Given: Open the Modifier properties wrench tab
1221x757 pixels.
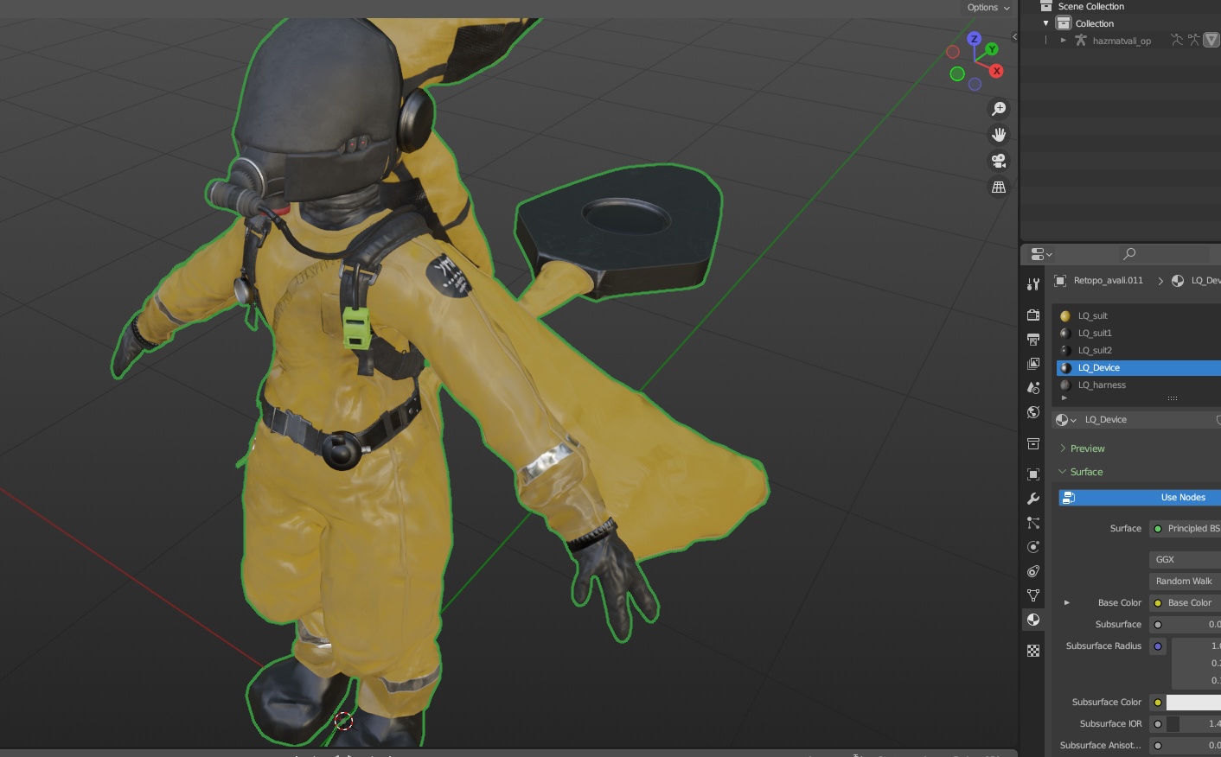Looking at the screenshot, I should click(x=1033, y=499).
